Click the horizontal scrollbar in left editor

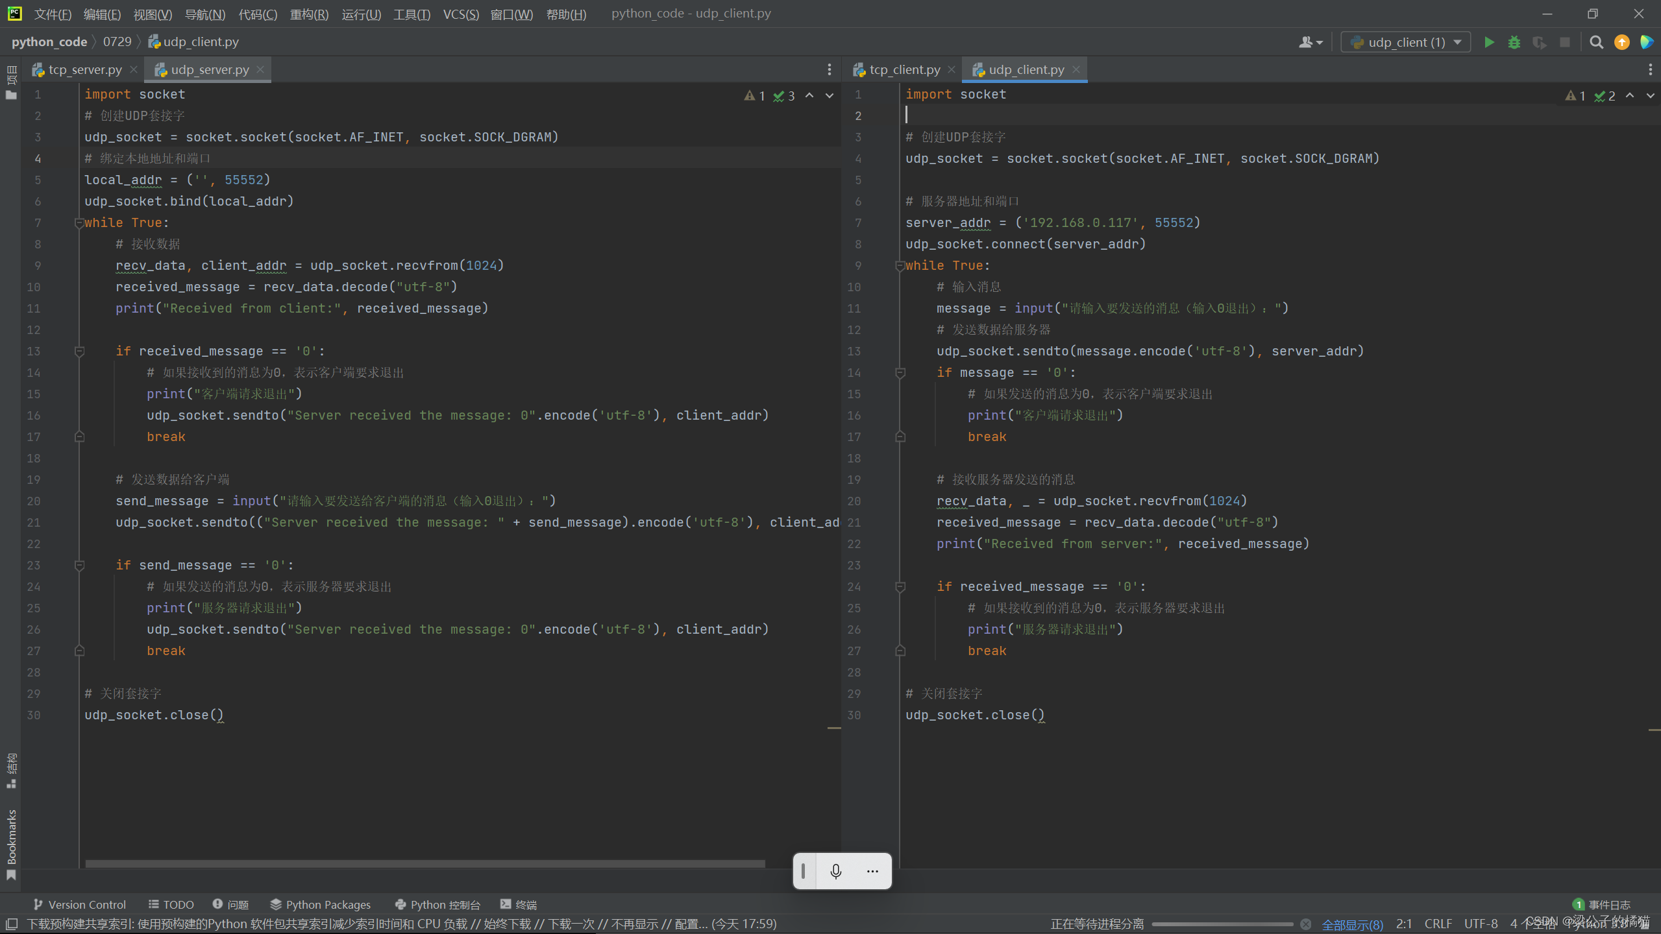pyautogui.click(x=425, y=863)
